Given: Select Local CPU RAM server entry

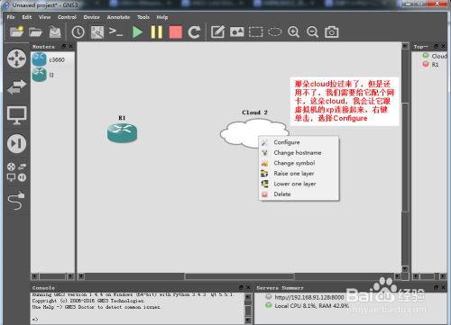Looking at the screenshot, I should point(307,306).
